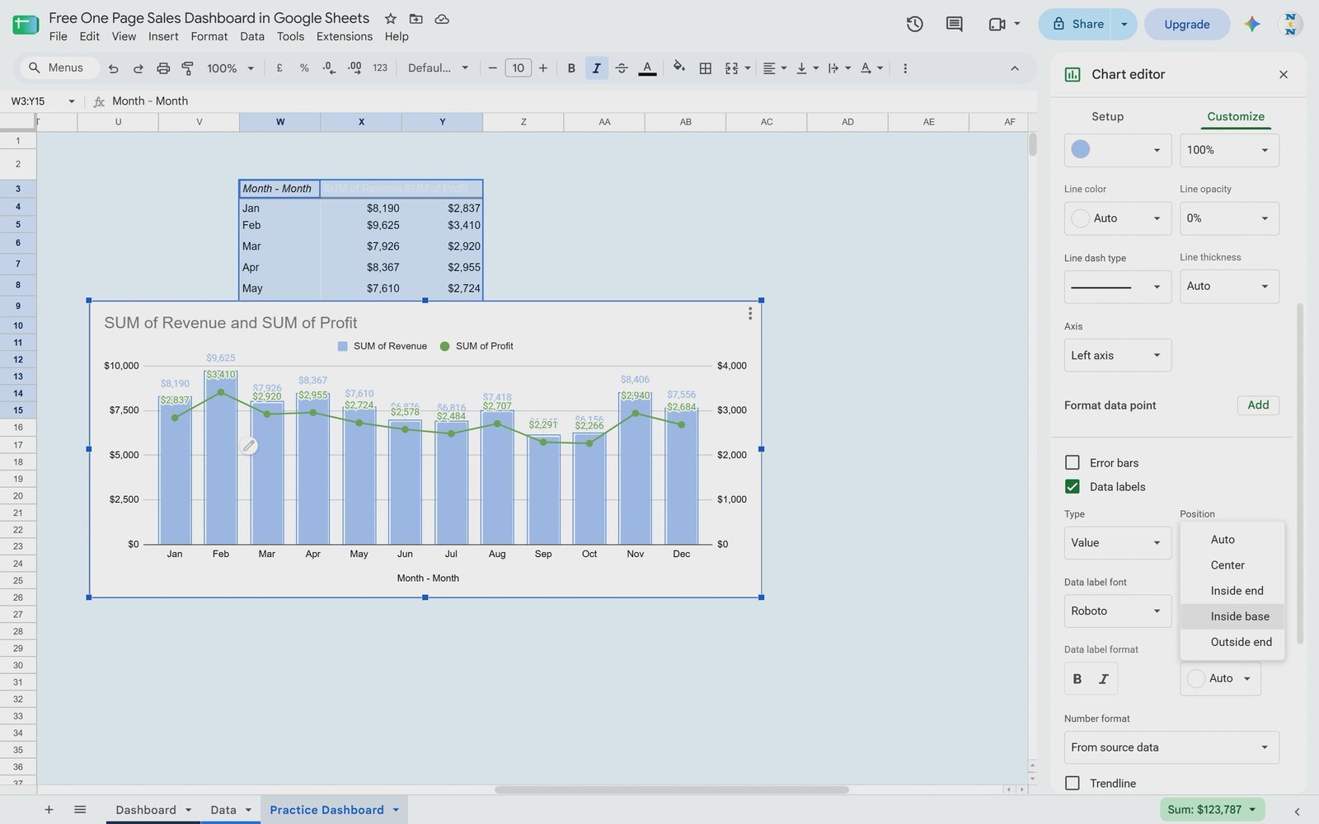Make data labels italic in chart editor
Image resolution: width=1319 pixels, height=824 pixels.
tap(1104, 679)
